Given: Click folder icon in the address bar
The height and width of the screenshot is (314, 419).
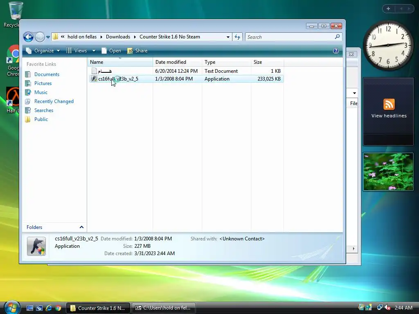Looking at the screenshot, I should pos(55,36).
